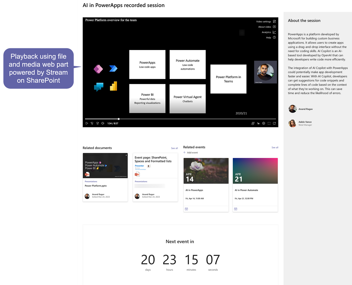Image resolution: width=352 pixels, height=285 pixels.
Task: Click the video progress slider handle
Action: pos(119,119)
